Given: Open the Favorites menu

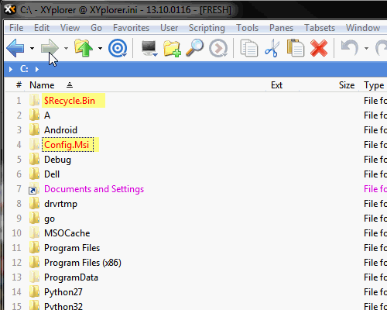Looking at the screenshot, I should 131,28.
